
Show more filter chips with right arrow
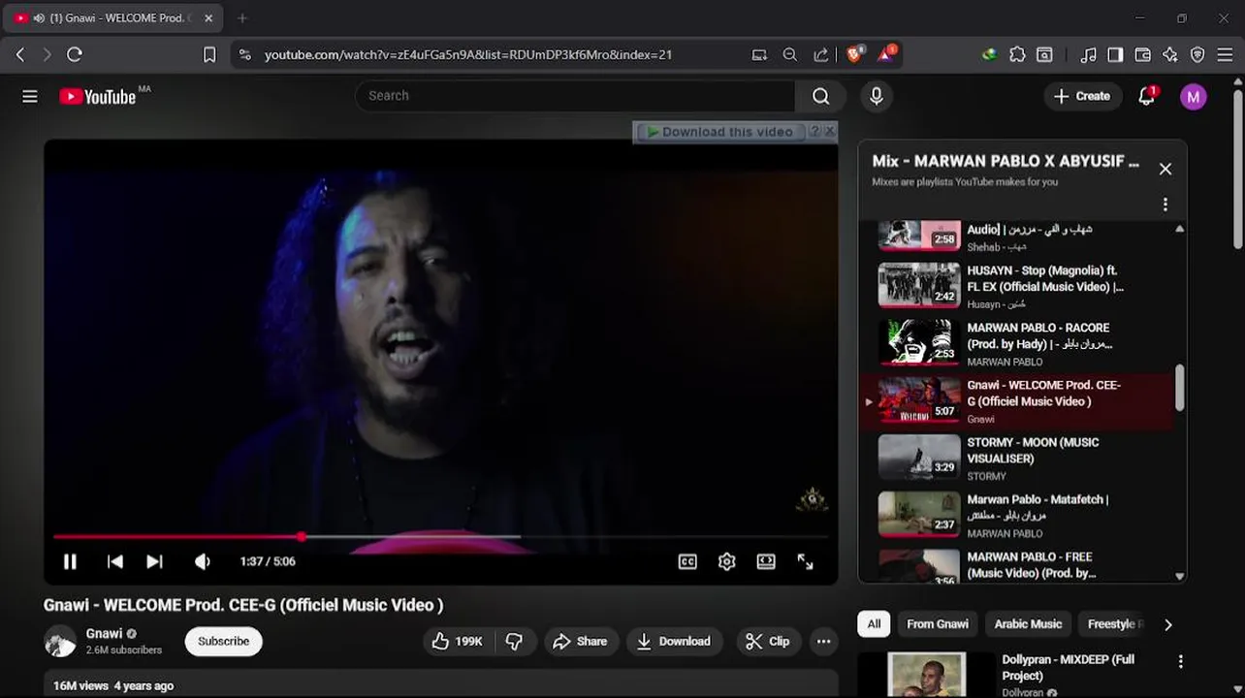click(x=1167, y=624)
